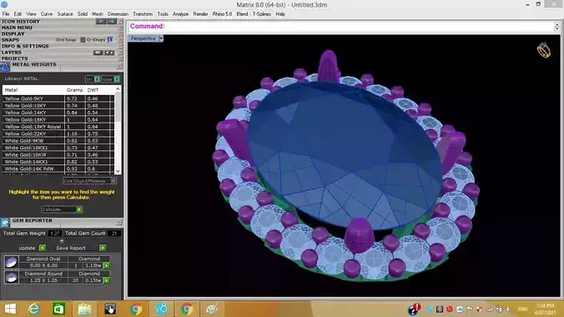Viewport: 564px width, 317px height.
Task: Open the first Chrome taskbar icon
Action: point(136,309)
